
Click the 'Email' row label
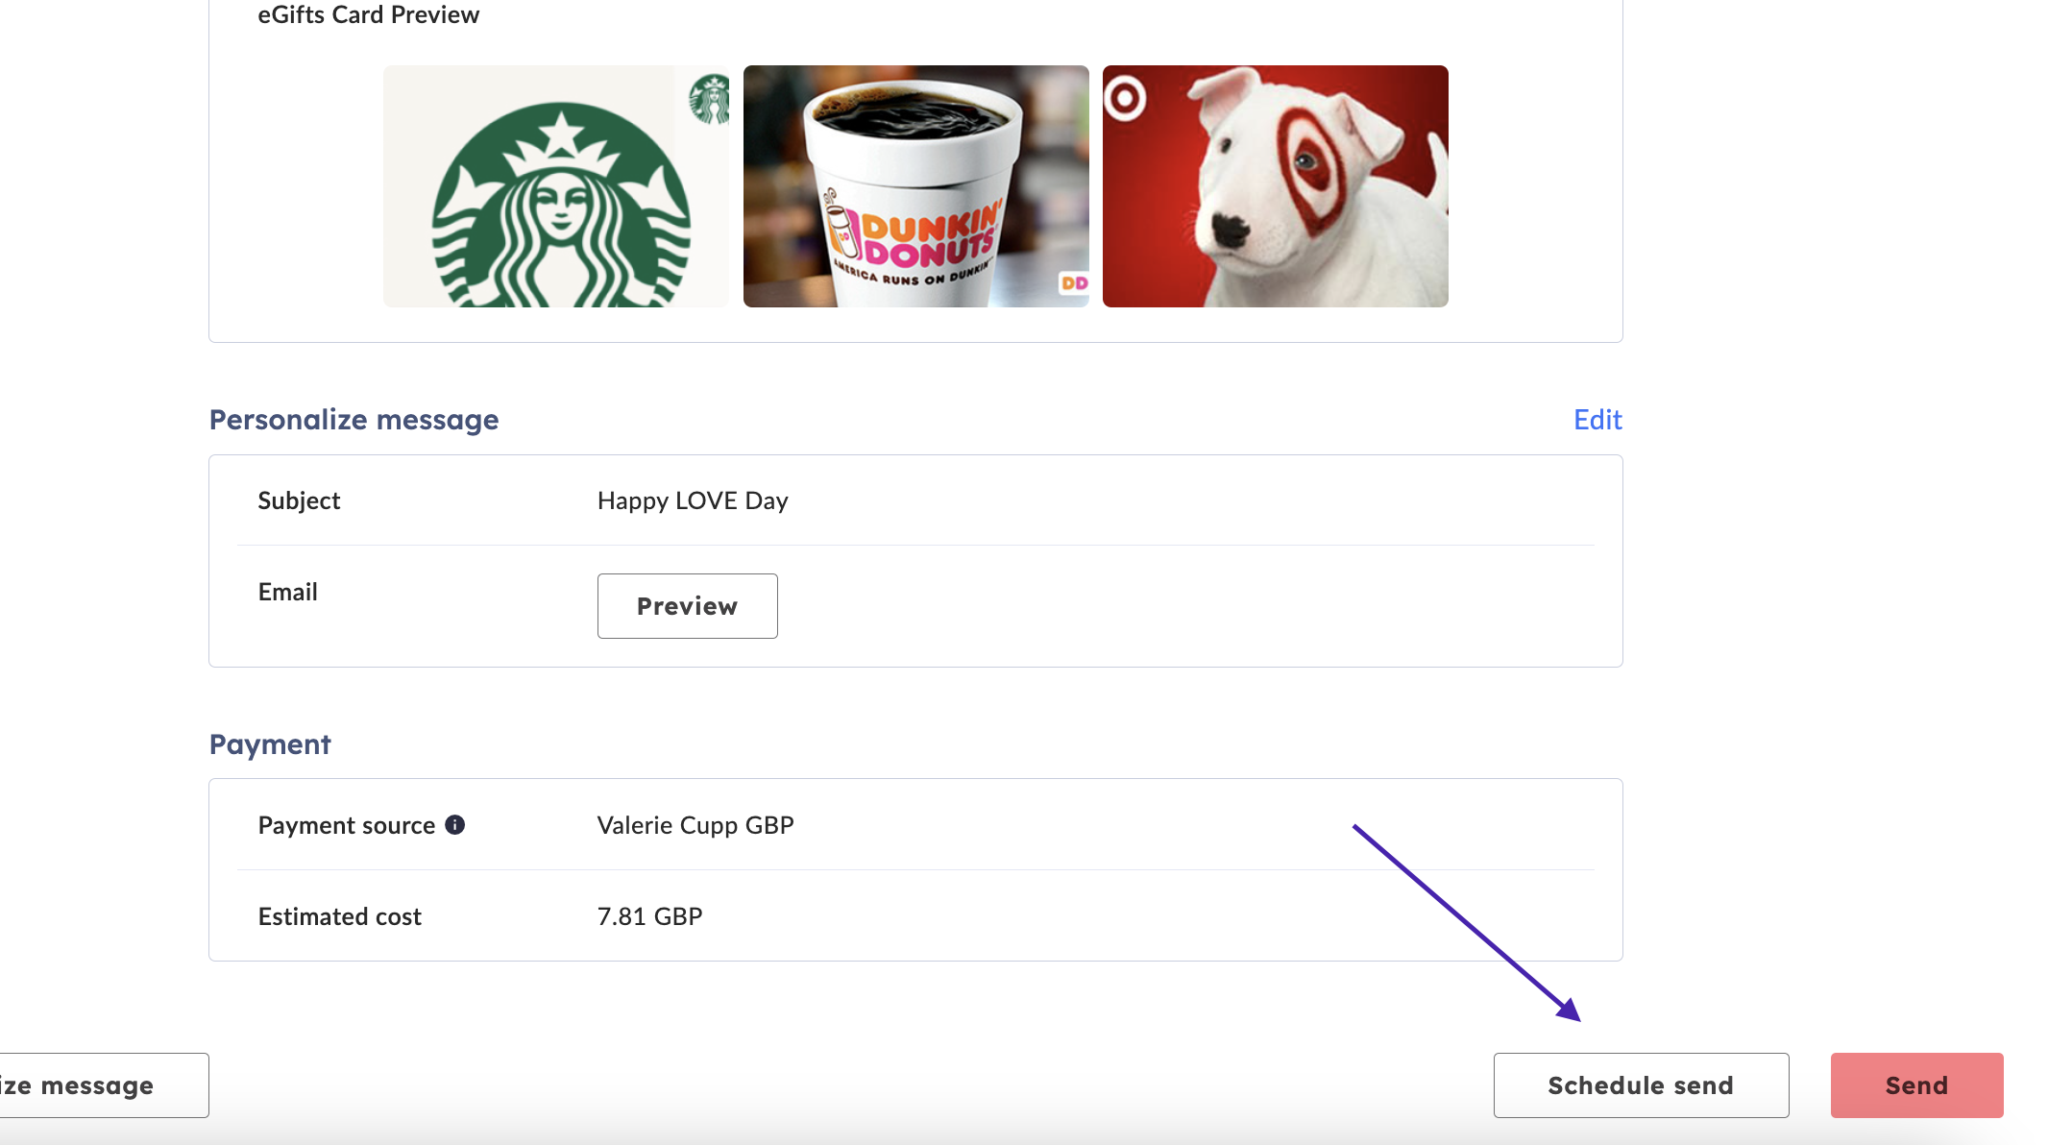click(x=288, y=592)
